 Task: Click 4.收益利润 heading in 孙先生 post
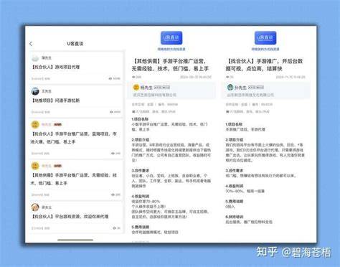235,186
